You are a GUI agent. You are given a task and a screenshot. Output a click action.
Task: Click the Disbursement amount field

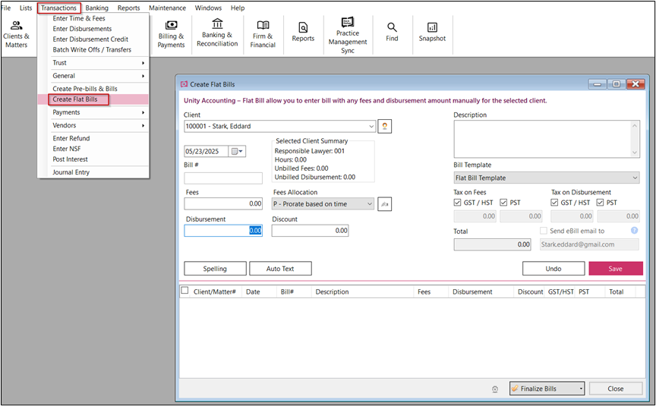[x=223, y=231]
